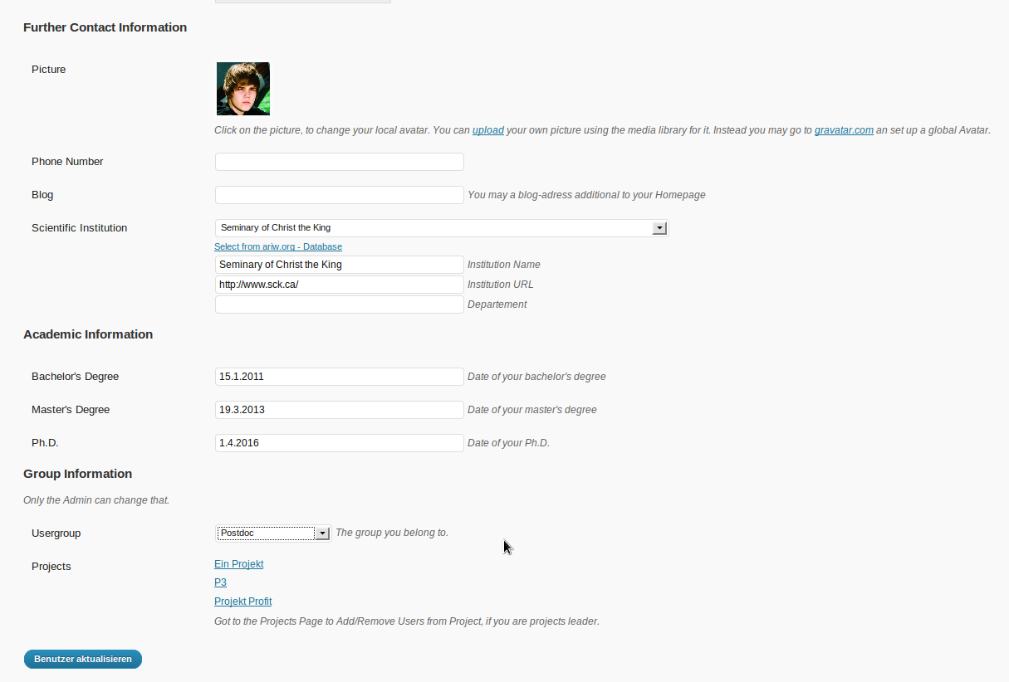The image size is (1009, 682).
Task: Open the upload link for your picture
Action: click(x=488, y=130)
